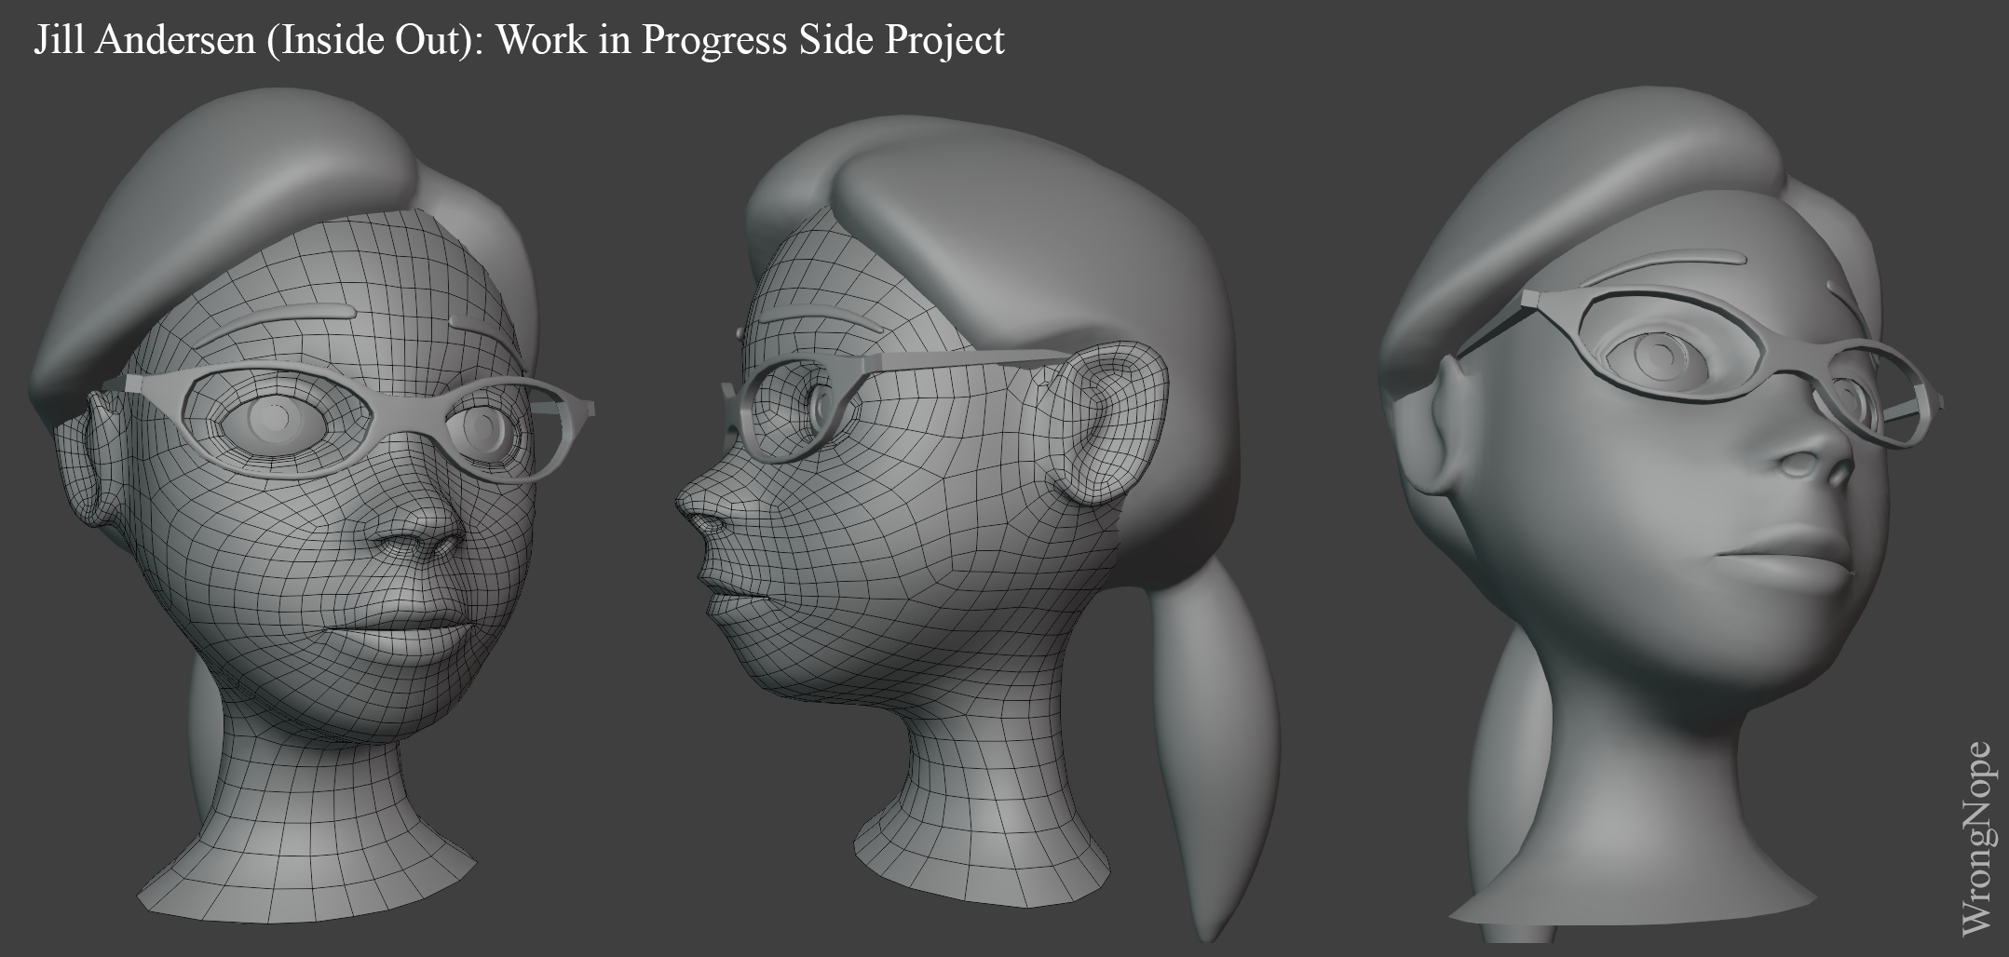
Task: Select the ear on the profile view head
Action: pyautogui.click(x=1106, y=419)
